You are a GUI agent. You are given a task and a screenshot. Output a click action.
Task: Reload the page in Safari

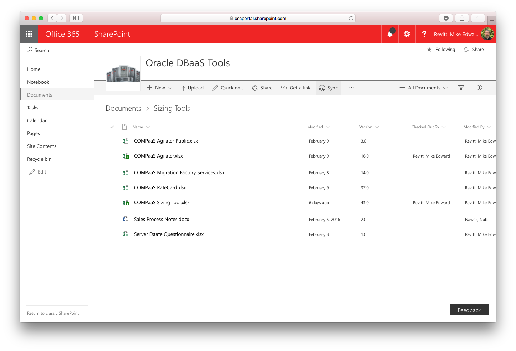point(351,18)
